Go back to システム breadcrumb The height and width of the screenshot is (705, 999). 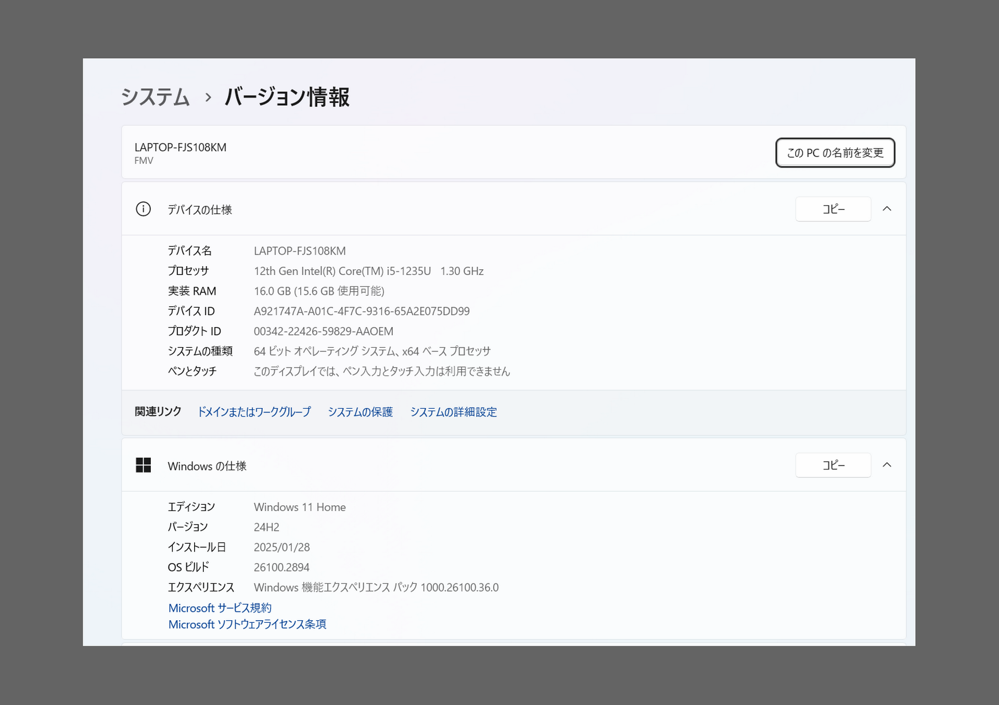[155, 97]
